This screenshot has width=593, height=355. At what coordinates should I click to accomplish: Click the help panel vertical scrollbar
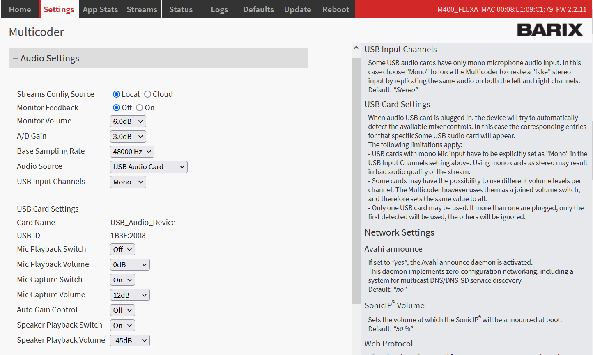(x=356, y=180)
